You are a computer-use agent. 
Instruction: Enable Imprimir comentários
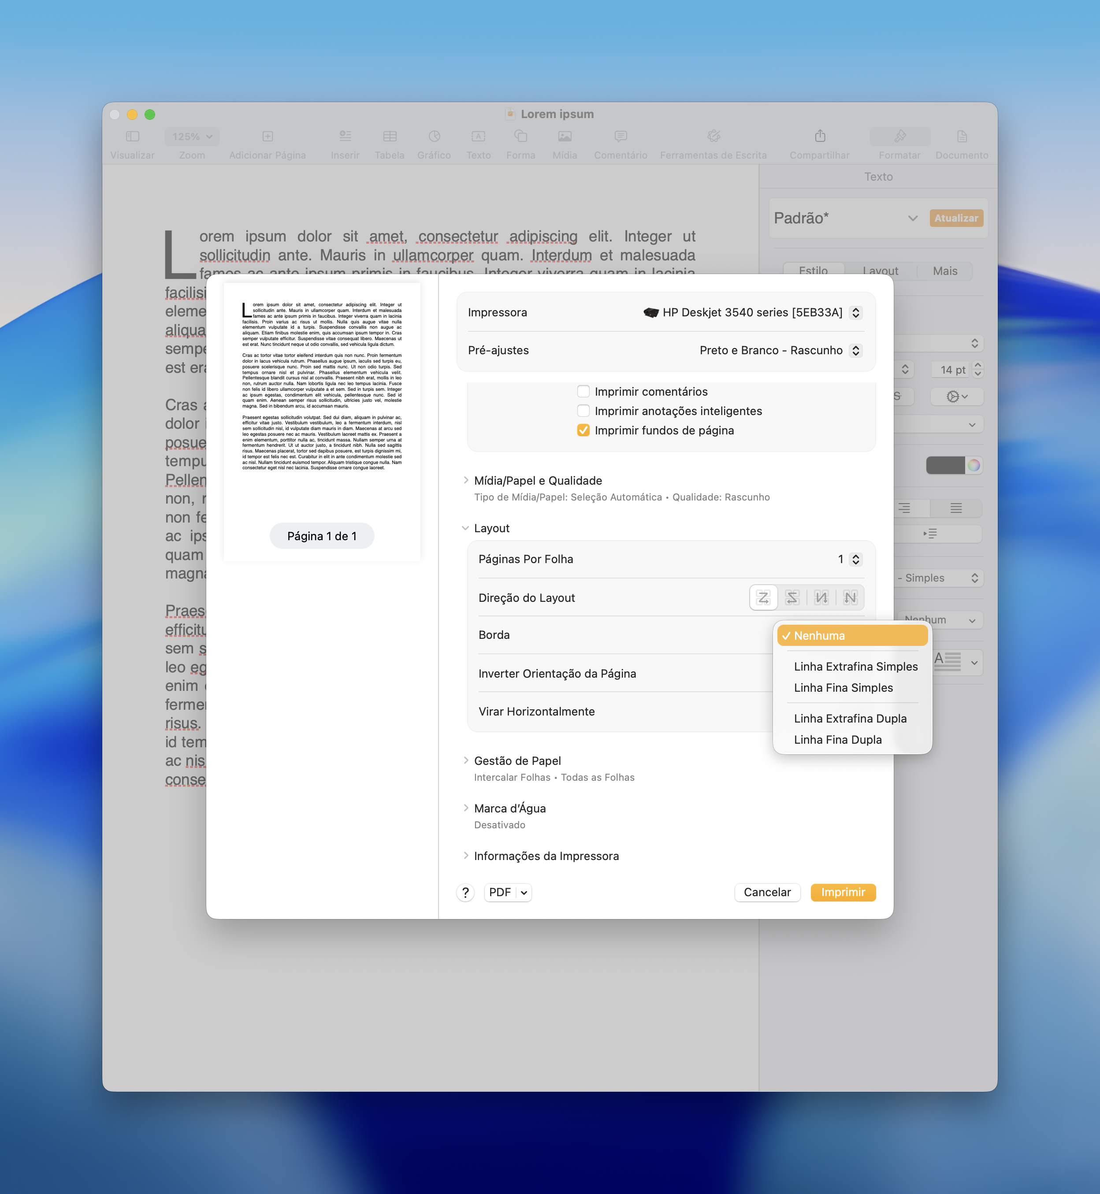point(583,391)
